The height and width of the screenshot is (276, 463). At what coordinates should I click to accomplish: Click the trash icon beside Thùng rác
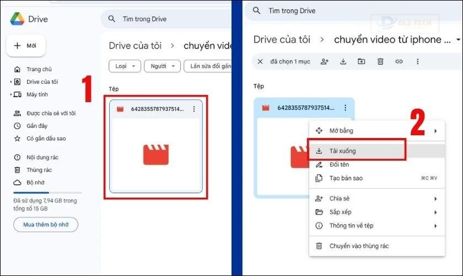coord(18,170)
